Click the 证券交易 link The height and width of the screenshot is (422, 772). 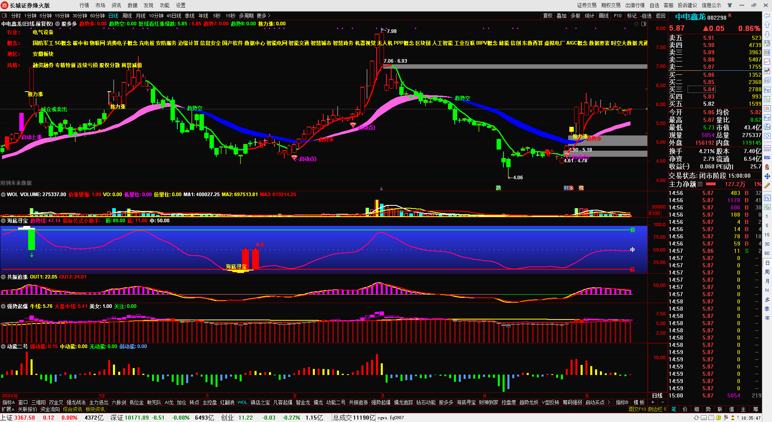pos(587,5)
